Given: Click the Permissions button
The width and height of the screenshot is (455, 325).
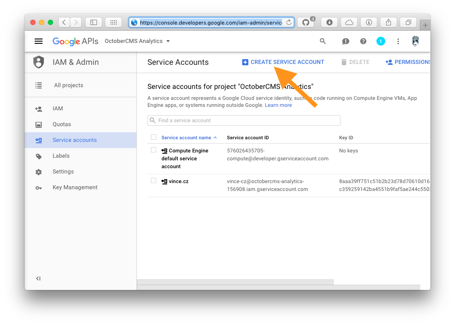Looking at the screenshot, I should point(408,62).
